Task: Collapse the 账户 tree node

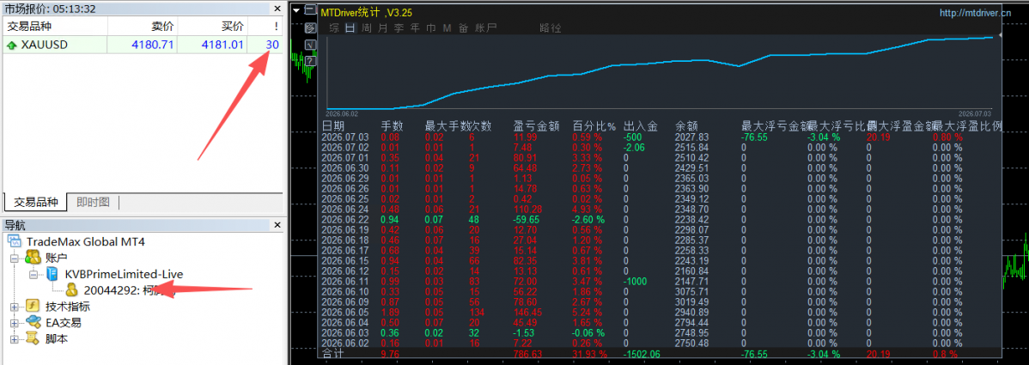Action: pos(15,259)
